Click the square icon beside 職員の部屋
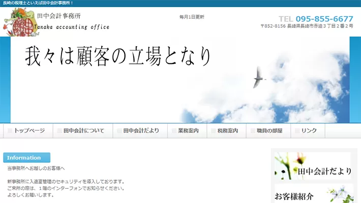The image size is (361, 203). pyautogui.click(x=252, y=131)
